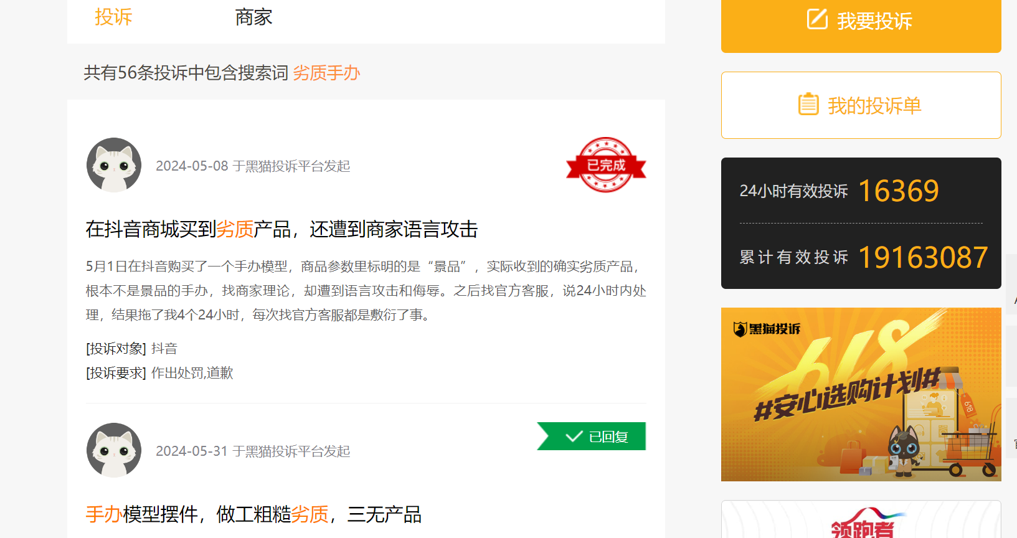Click the 24小时有效投诉 count 16369
This screenshot has height=538, width=1017.
click(899, 191)
